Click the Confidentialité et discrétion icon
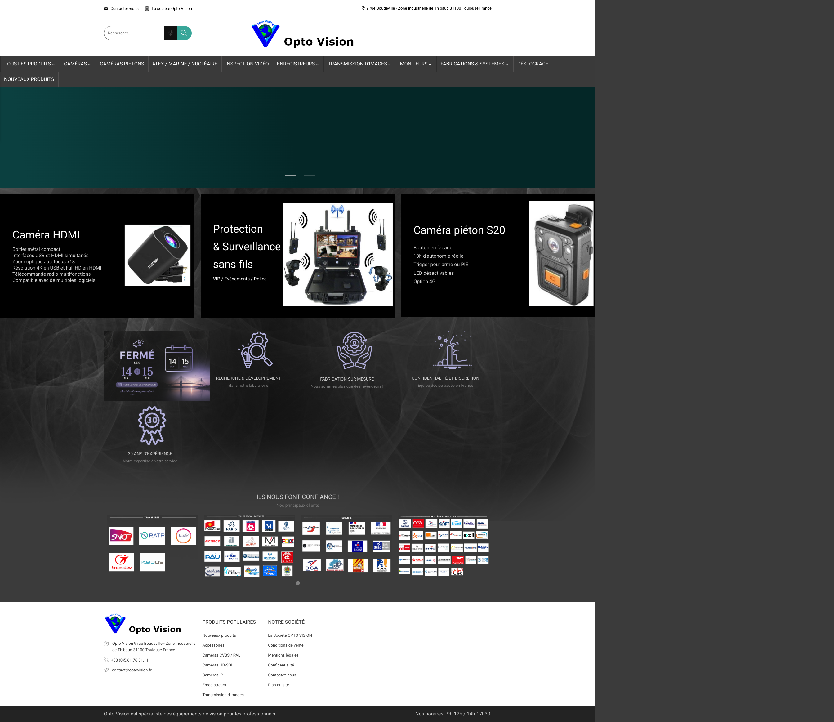 [x=453, y=349]
